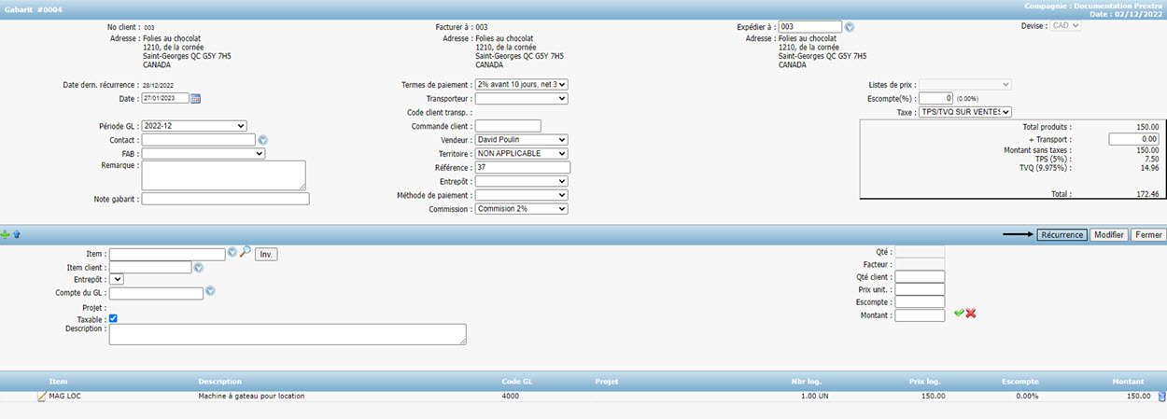
Task: Uncheck the Taxable checkbox
Action: click(x=113, y=319)
